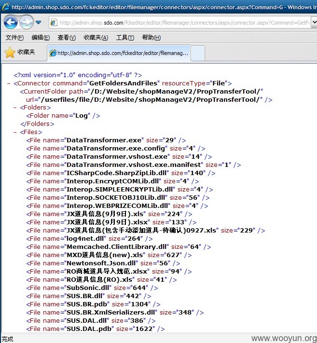This screenshot has height=343, width=317.
Task: Click the closing </Folders> tag
Action: (x=37, y=124)
